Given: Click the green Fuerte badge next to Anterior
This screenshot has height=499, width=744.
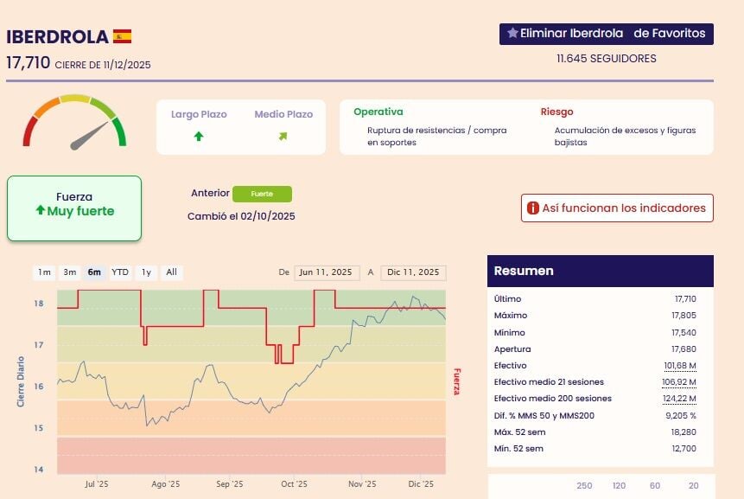Looking at the screenshot, I should coord(262,194).
